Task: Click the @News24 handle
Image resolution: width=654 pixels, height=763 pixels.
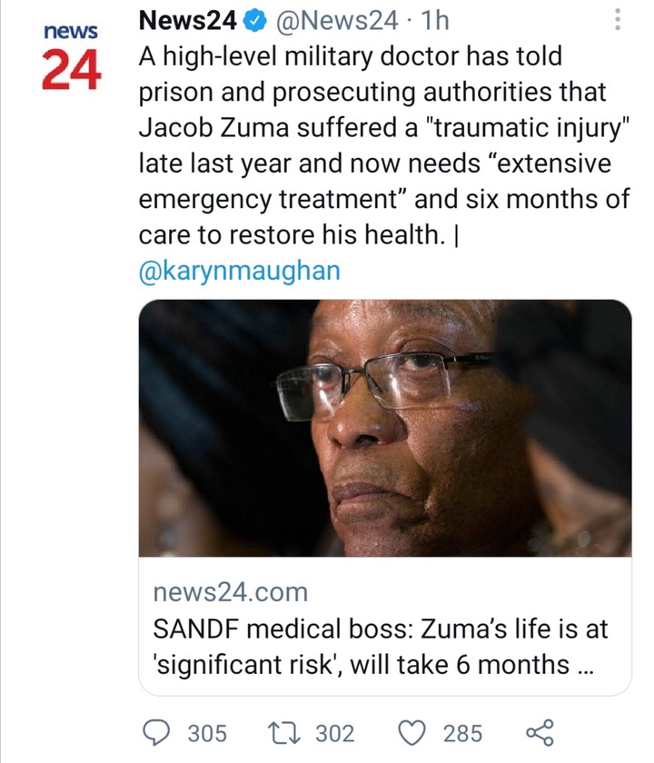Action: (x=337, y=21)
